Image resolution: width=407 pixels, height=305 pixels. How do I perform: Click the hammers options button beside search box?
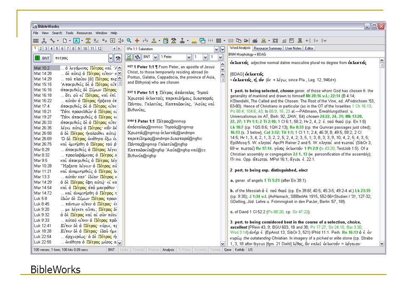tap(118, 58)
